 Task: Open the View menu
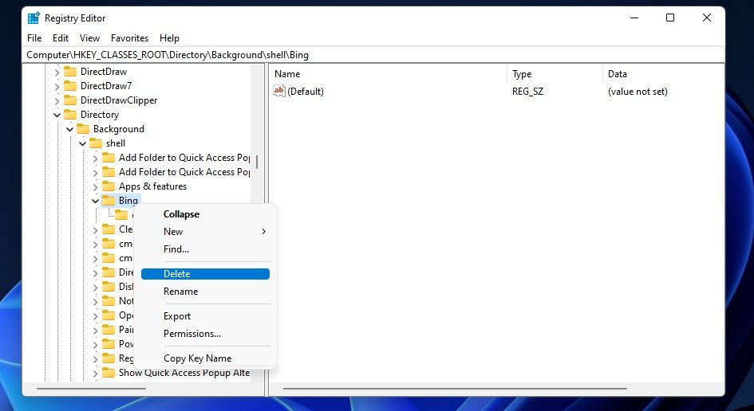pos(89,38)
